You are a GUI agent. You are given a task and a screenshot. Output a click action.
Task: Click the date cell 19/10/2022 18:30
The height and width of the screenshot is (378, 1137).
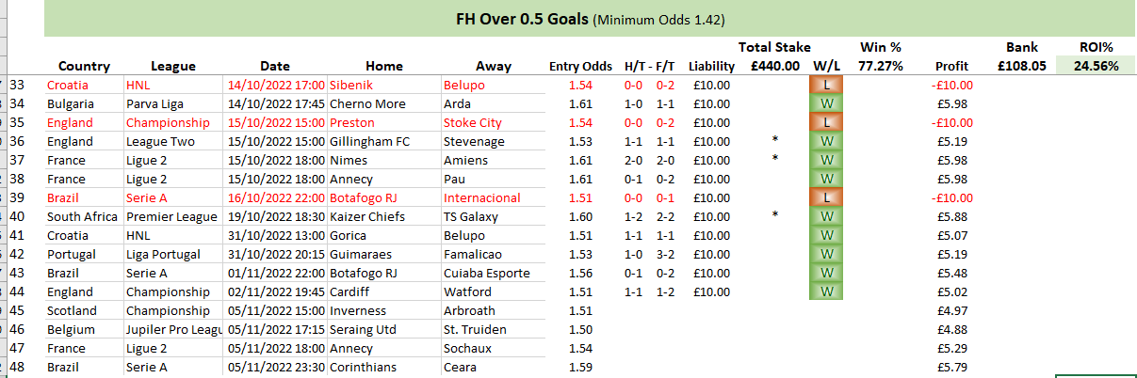[275, 216]
